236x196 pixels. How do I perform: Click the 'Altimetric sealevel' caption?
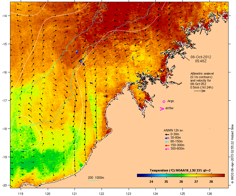pos(202,73)
